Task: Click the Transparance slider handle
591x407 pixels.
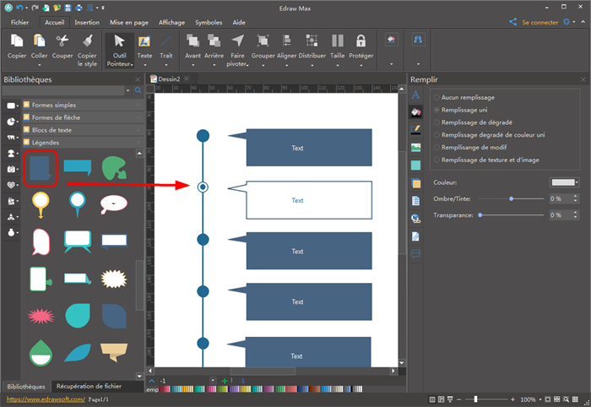Action: (480, 215)
